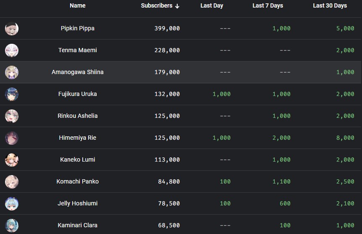362x234 pixels.
Task: Open the Himemiya Rie name link
Action: tap(78, 138)
